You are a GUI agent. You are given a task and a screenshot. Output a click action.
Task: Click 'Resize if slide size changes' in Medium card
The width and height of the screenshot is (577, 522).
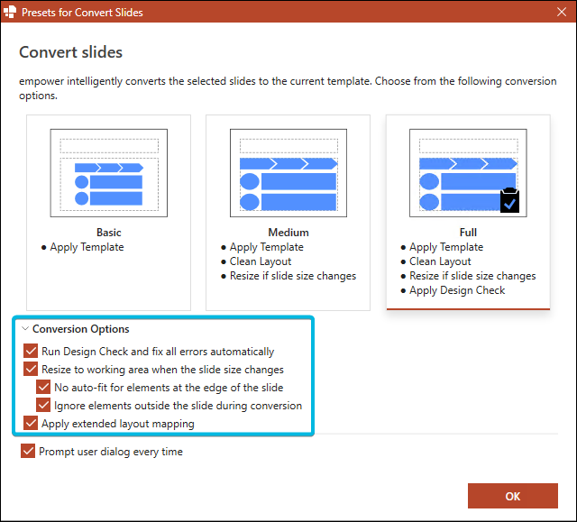(x=293, y=276)
